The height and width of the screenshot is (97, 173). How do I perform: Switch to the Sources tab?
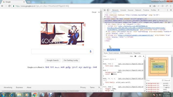(x=131, y=10)
